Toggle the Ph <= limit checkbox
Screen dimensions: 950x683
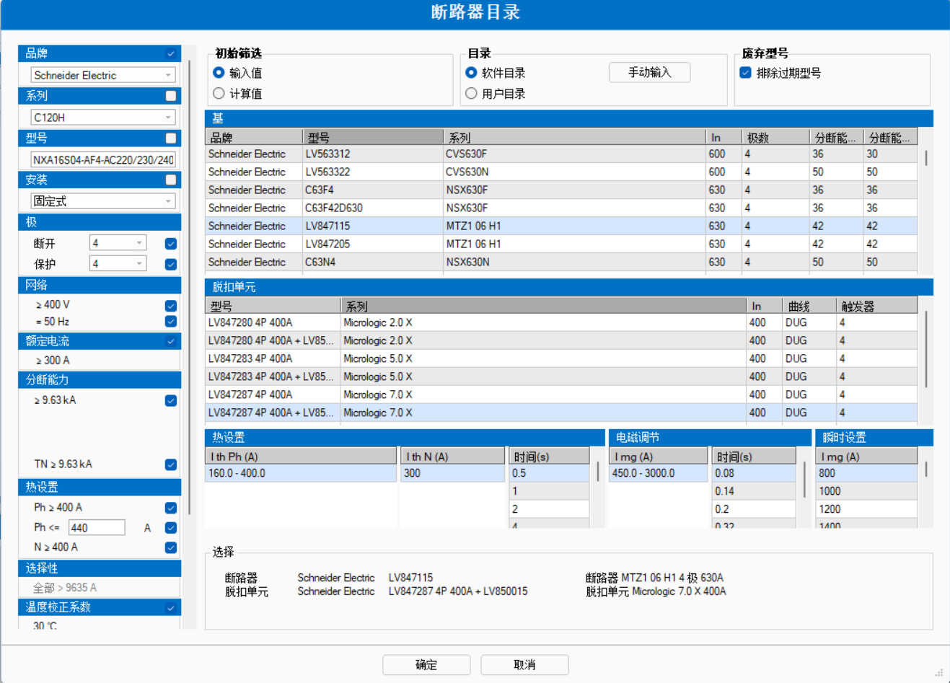click(x=171, y=528)
